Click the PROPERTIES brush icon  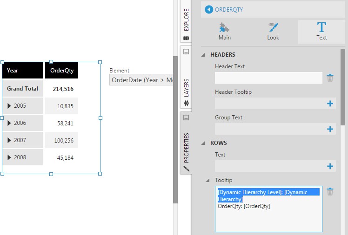click(186, 169)
